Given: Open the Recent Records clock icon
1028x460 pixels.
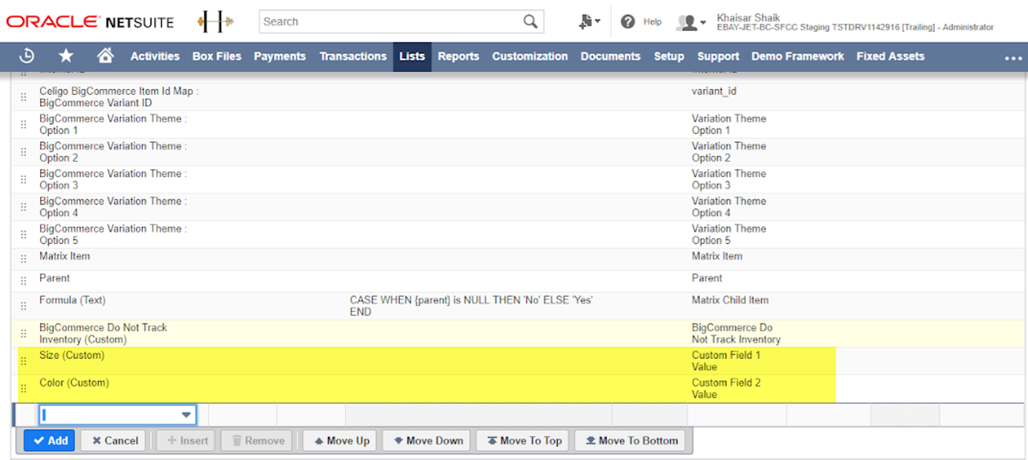Looking at the screenshot, I should coord(26,56).
